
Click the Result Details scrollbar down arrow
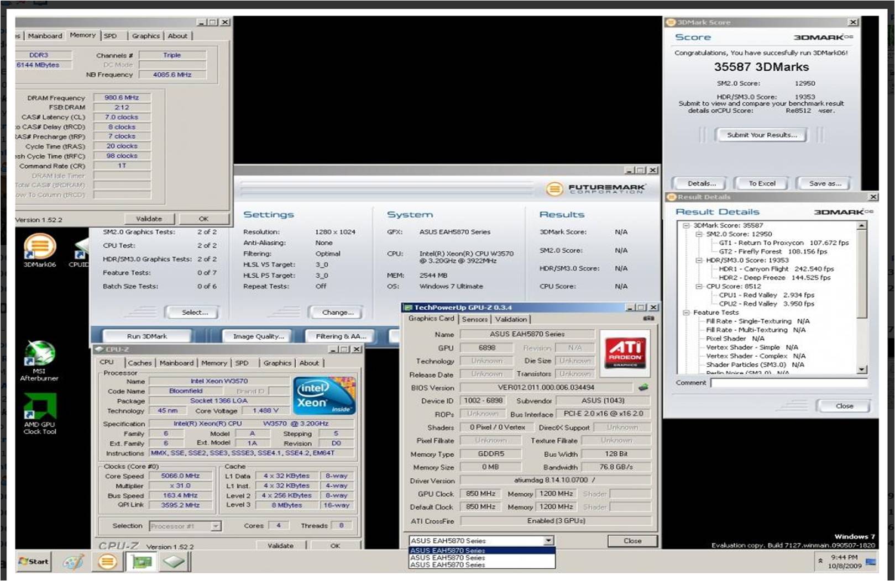(x=862, y=369)
